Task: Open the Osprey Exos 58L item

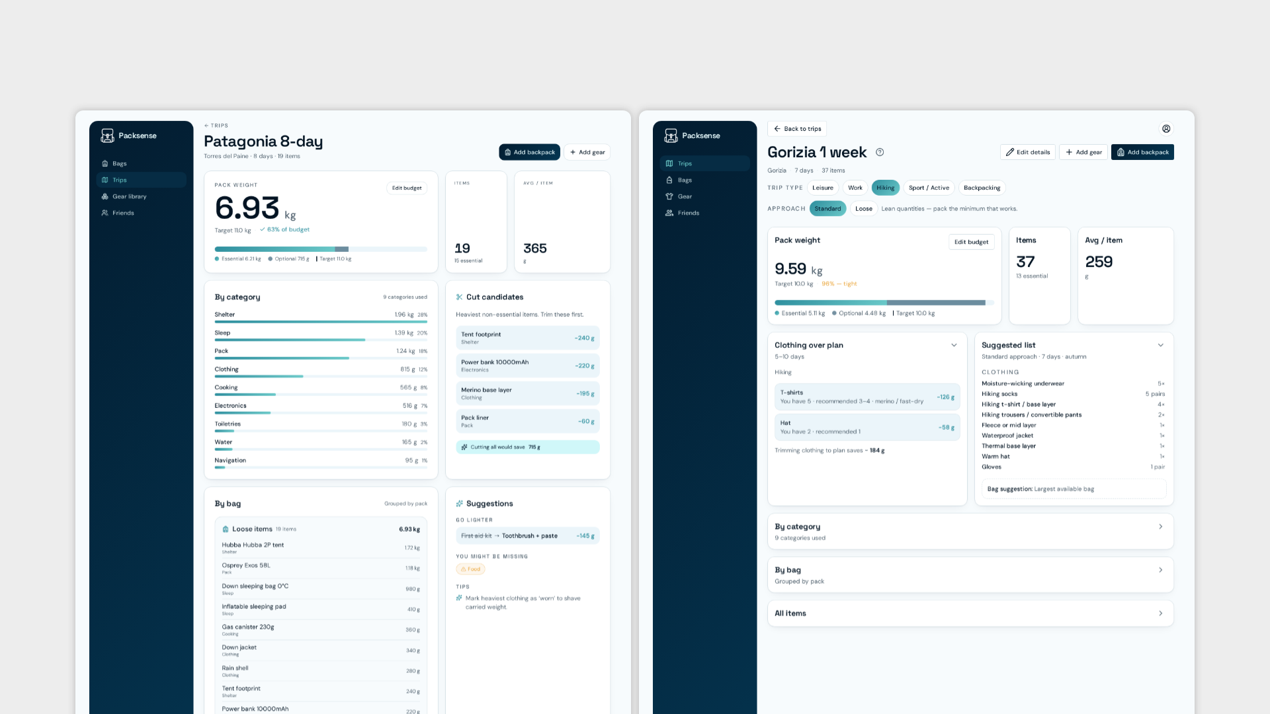Action: (x=321, y=569)
